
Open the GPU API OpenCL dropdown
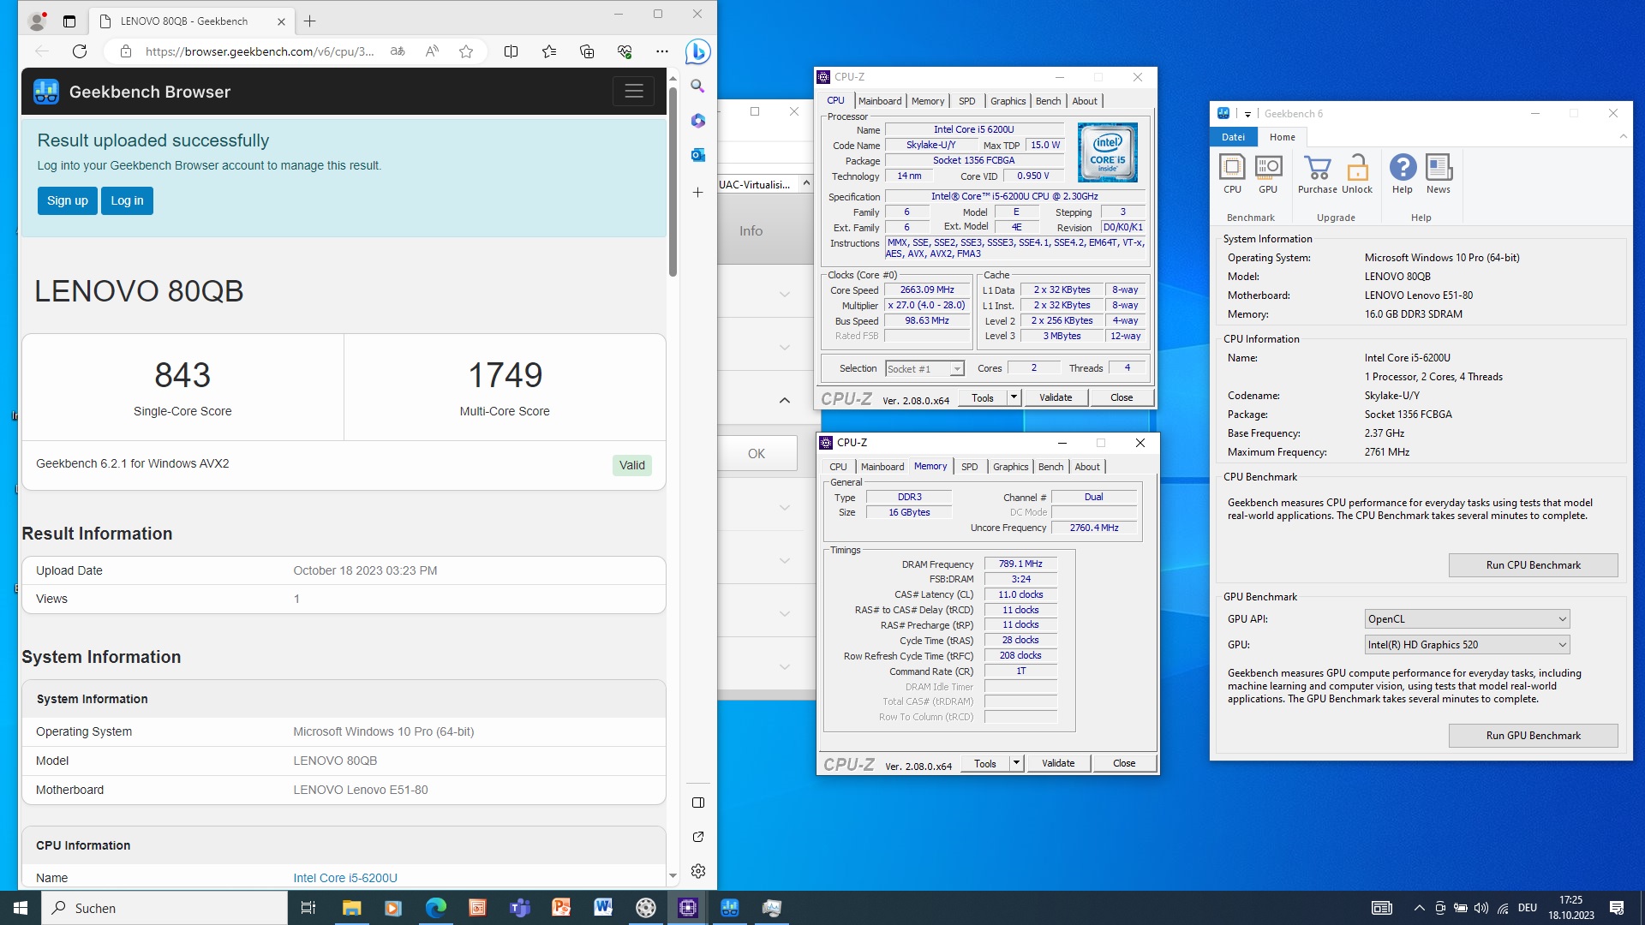click(1467, 619)
